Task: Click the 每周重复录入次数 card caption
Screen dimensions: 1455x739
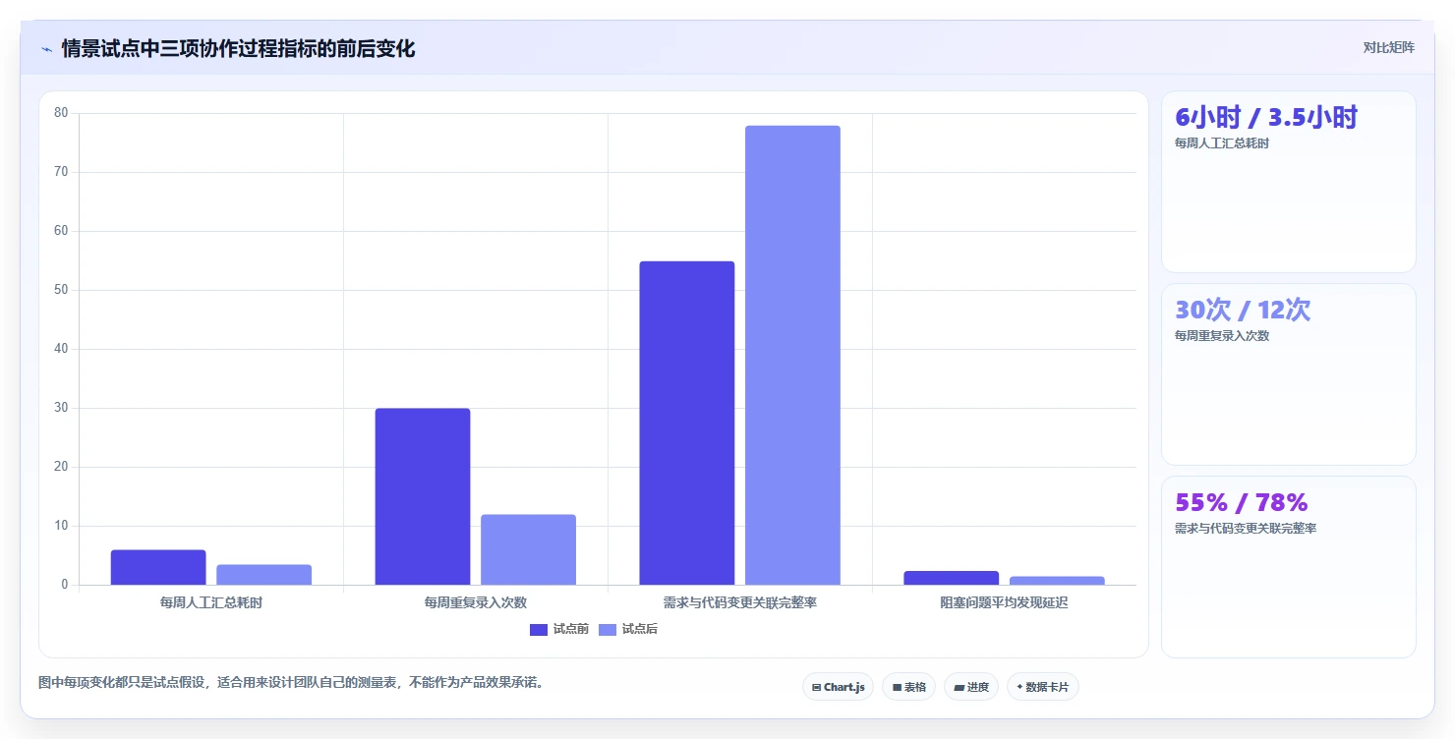Action: 1222,336
